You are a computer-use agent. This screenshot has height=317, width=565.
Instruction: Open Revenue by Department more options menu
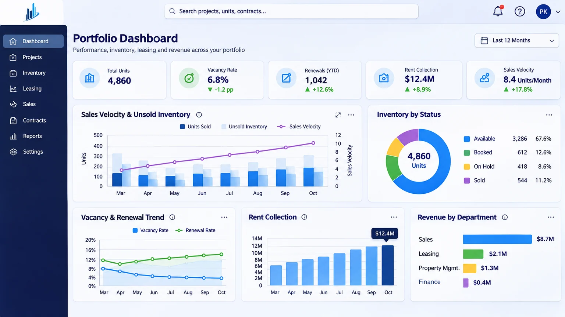tap(551, 217)
